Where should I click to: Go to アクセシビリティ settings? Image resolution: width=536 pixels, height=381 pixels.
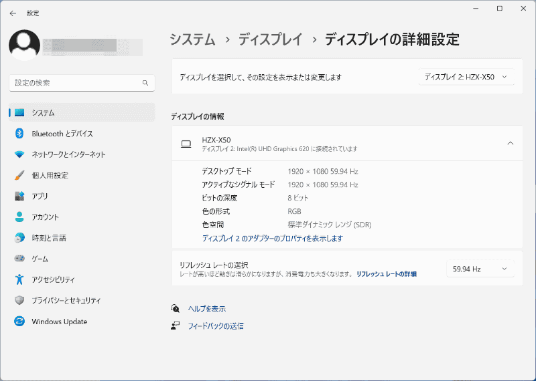point(82,279)
